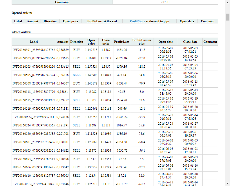Click amount cell 0,138889
Image resolution: width=230 pixels, height=186 pixels.
63,50
